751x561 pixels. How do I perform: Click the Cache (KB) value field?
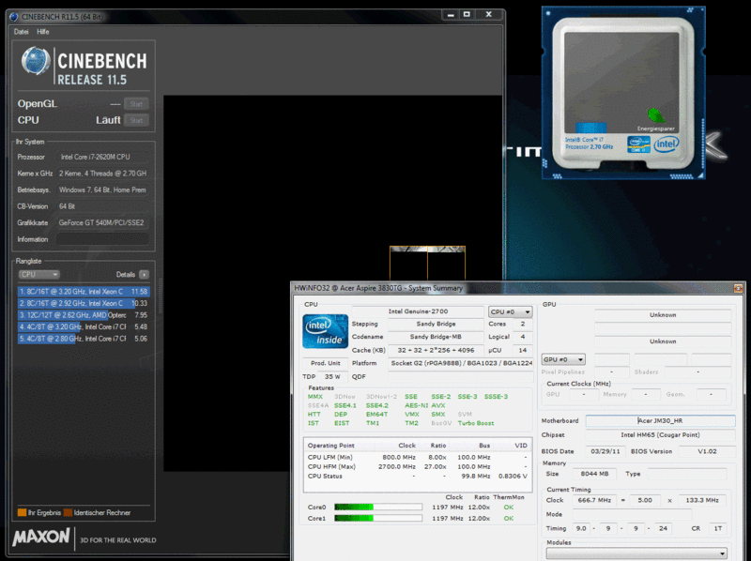(x=436, y=350)
